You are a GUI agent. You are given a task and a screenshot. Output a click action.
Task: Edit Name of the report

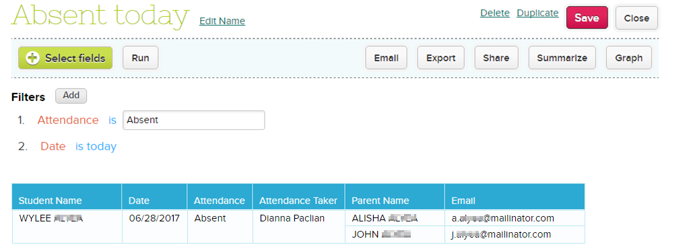point(222,21)
